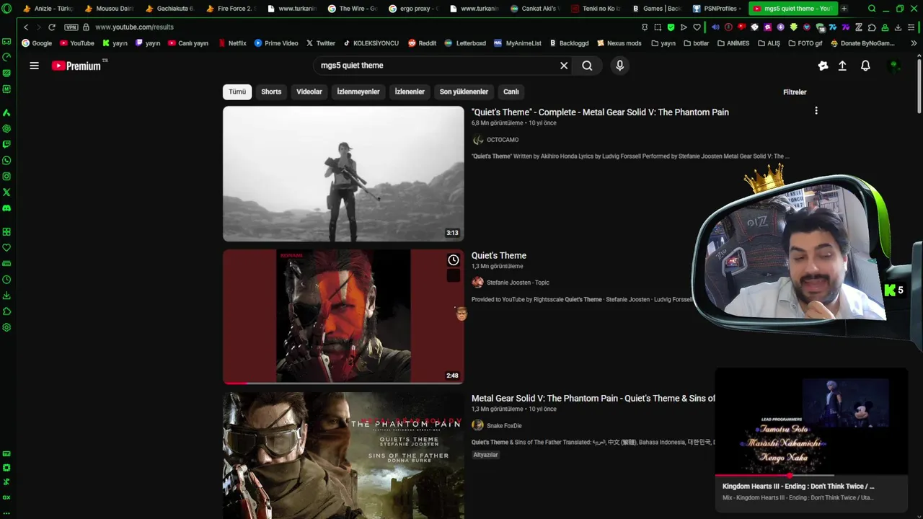Screen dimensions: 923x519
Task: Open the ANİMES bookmarks folder
Action: pos(733,43)
